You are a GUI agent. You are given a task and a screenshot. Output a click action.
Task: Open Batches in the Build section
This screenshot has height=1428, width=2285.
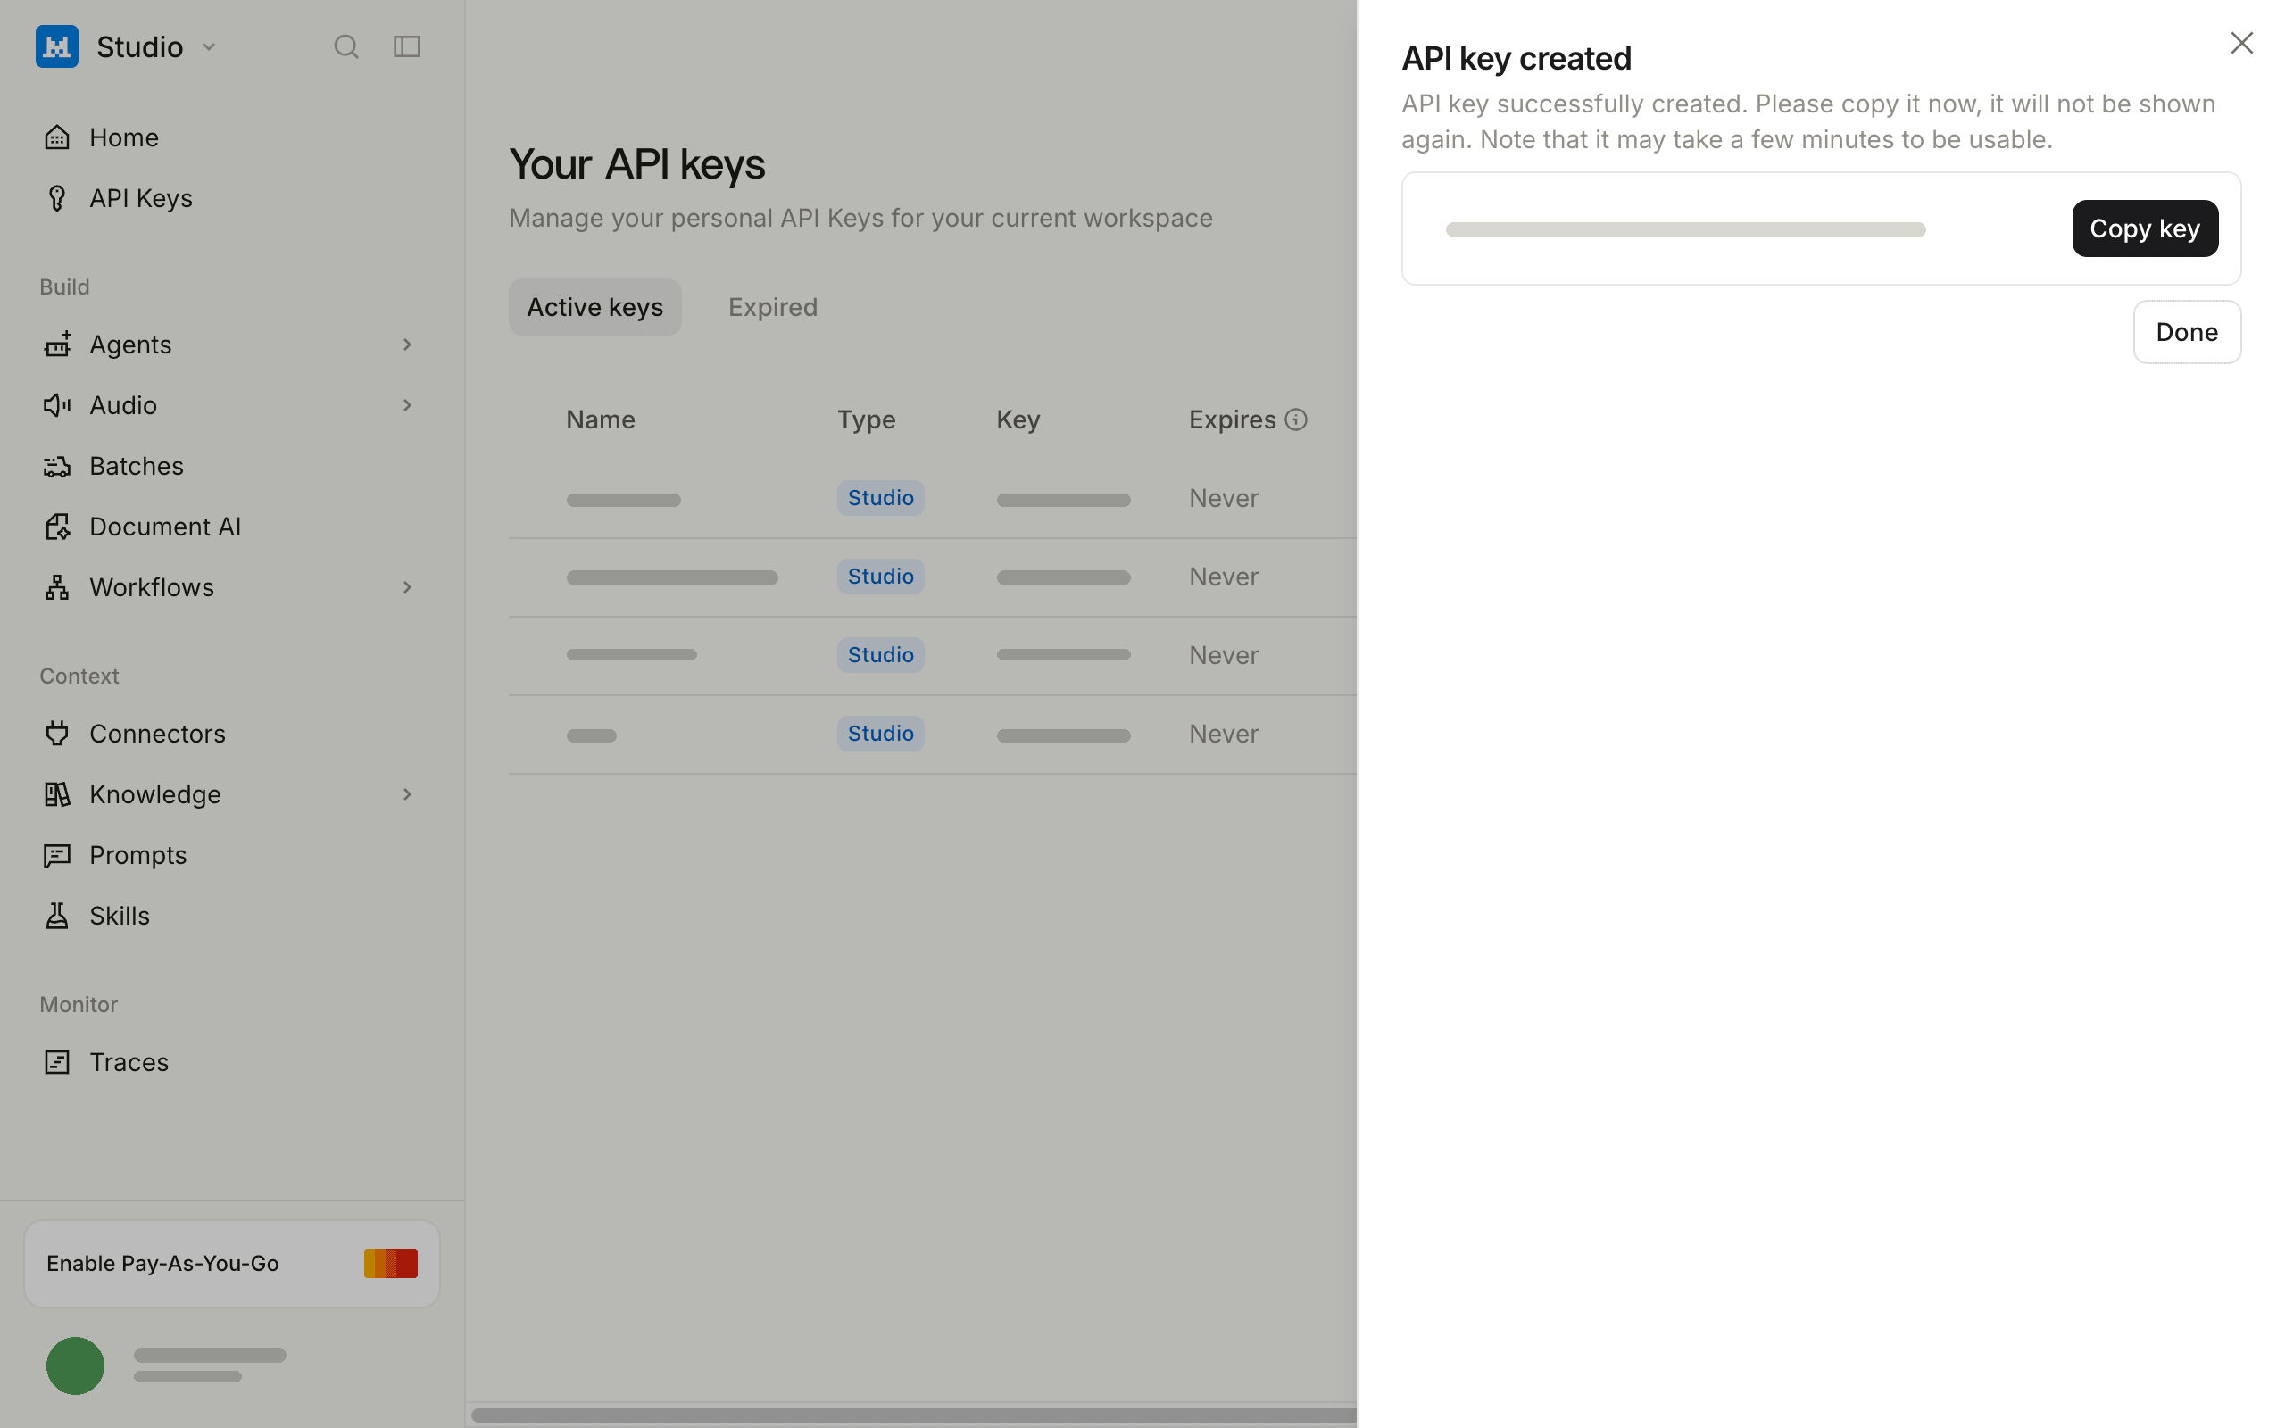click(231, 467)
